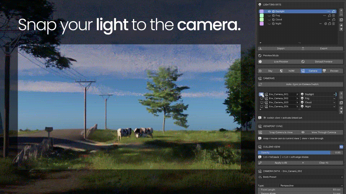Screen dimensions: 346x194
Task: Click camera icon next to Env_Camera_004
Action: point(266,106)
